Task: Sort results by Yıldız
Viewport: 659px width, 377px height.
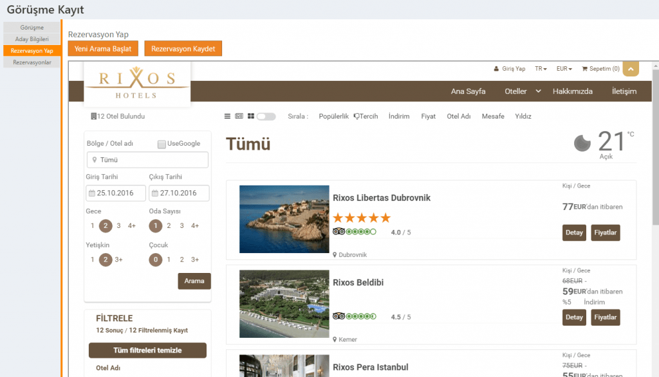Action: click(523, 116)
